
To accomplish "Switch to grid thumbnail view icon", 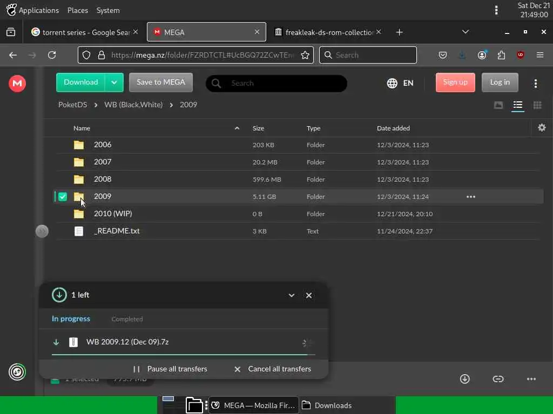I will [x=537, y=105].
